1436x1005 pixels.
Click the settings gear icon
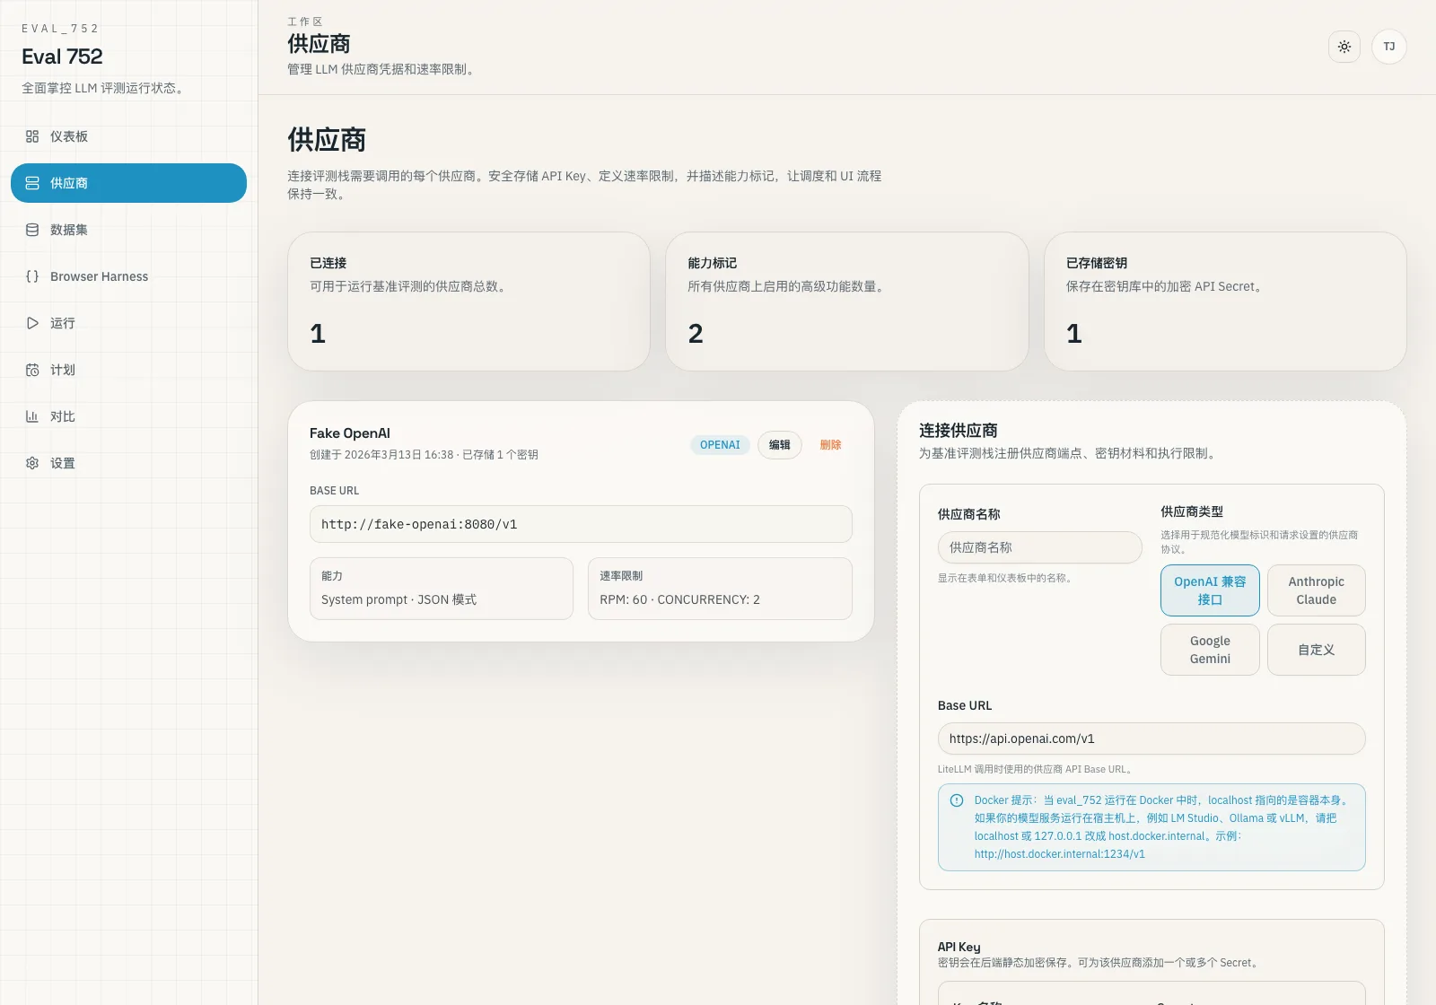pos(32,463)
